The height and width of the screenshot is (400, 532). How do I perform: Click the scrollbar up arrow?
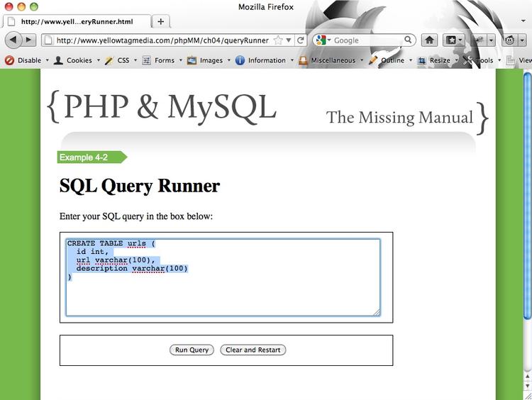(527, 377)
